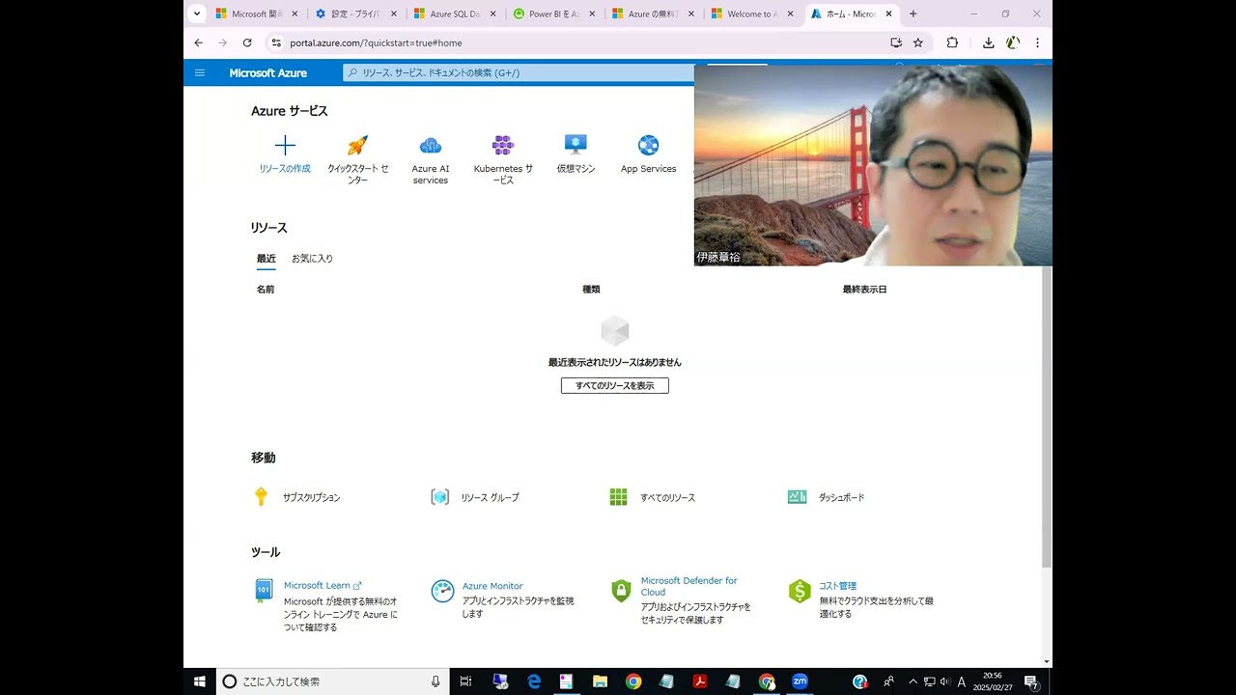This screenshot has width=1236, height=695.
Task: Go back with the browser back arrow
Action: point(199,42)
